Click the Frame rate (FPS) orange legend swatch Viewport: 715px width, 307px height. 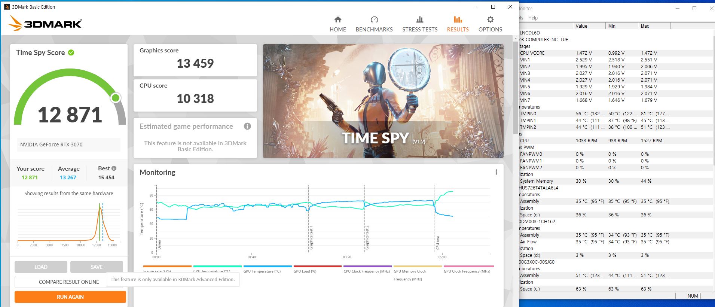pos(167,267)
